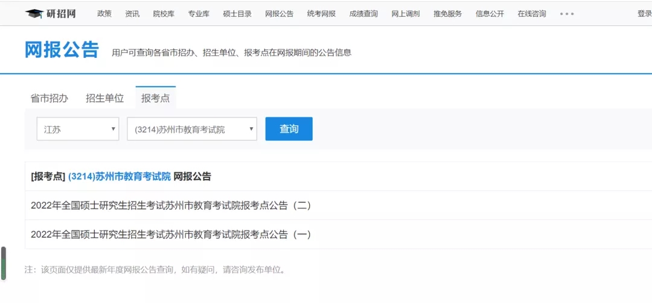The height and width of the screenshot is (303, 652).
Task: Select the 报考点 tab
Action: point(156,98)
